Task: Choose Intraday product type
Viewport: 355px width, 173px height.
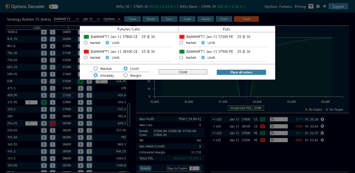Action: click(96, 75)
